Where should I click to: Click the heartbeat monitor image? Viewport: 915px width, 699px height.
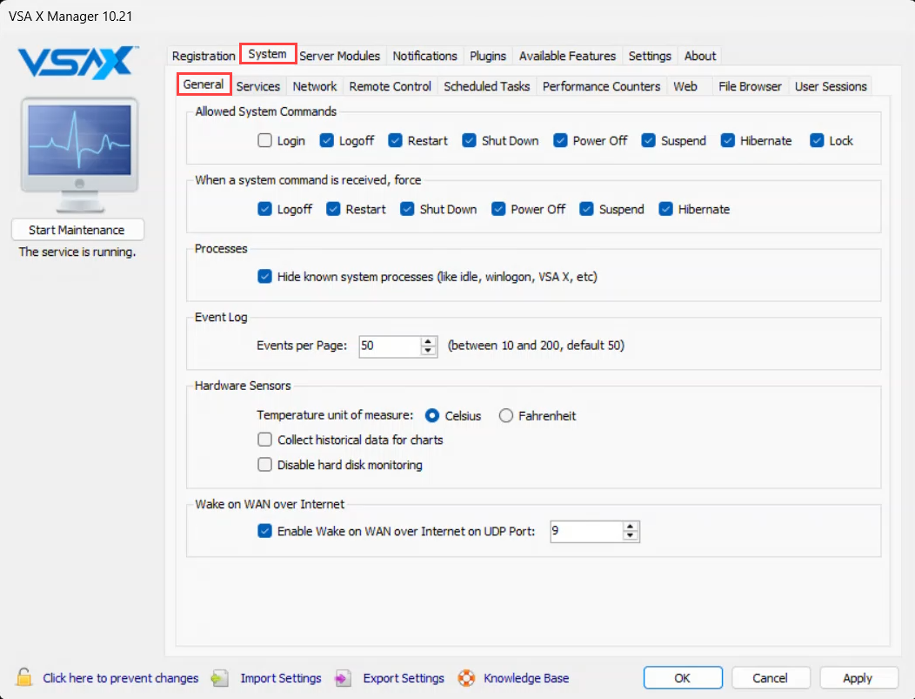tap(79, 154)
